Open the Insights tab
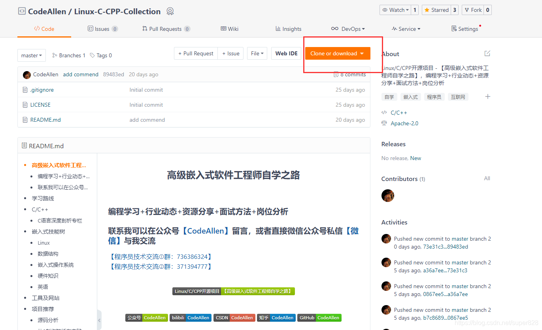The width and height of the screenshot is (542, 330). pyautogui.click(x=289, y=29)
